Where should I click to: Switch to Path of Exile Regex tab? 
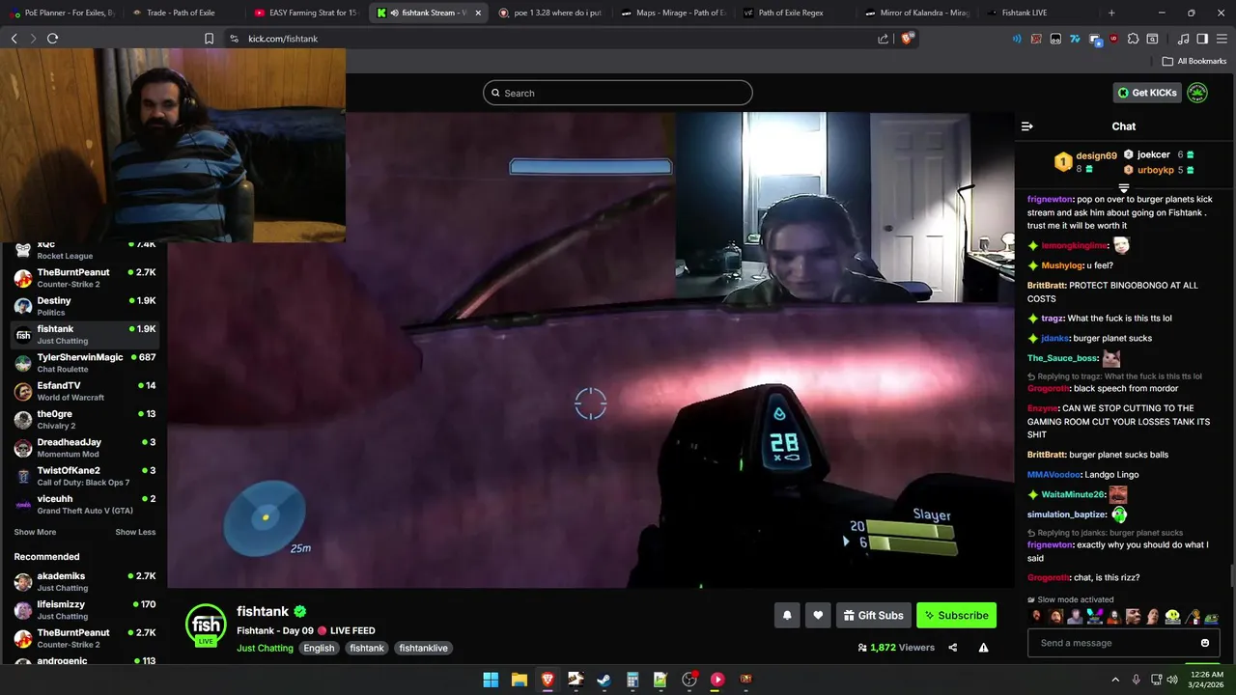pos(795,13)
